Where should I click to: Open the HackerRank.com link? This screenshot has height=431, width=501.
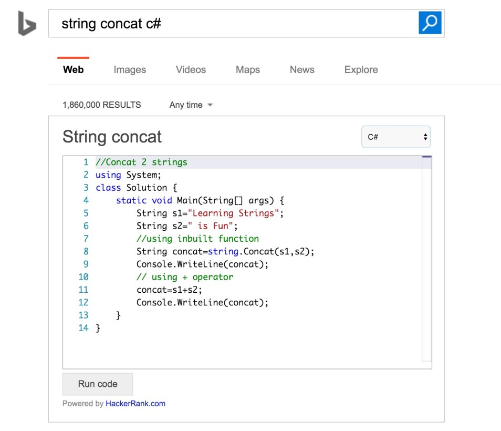click(135, 404)
